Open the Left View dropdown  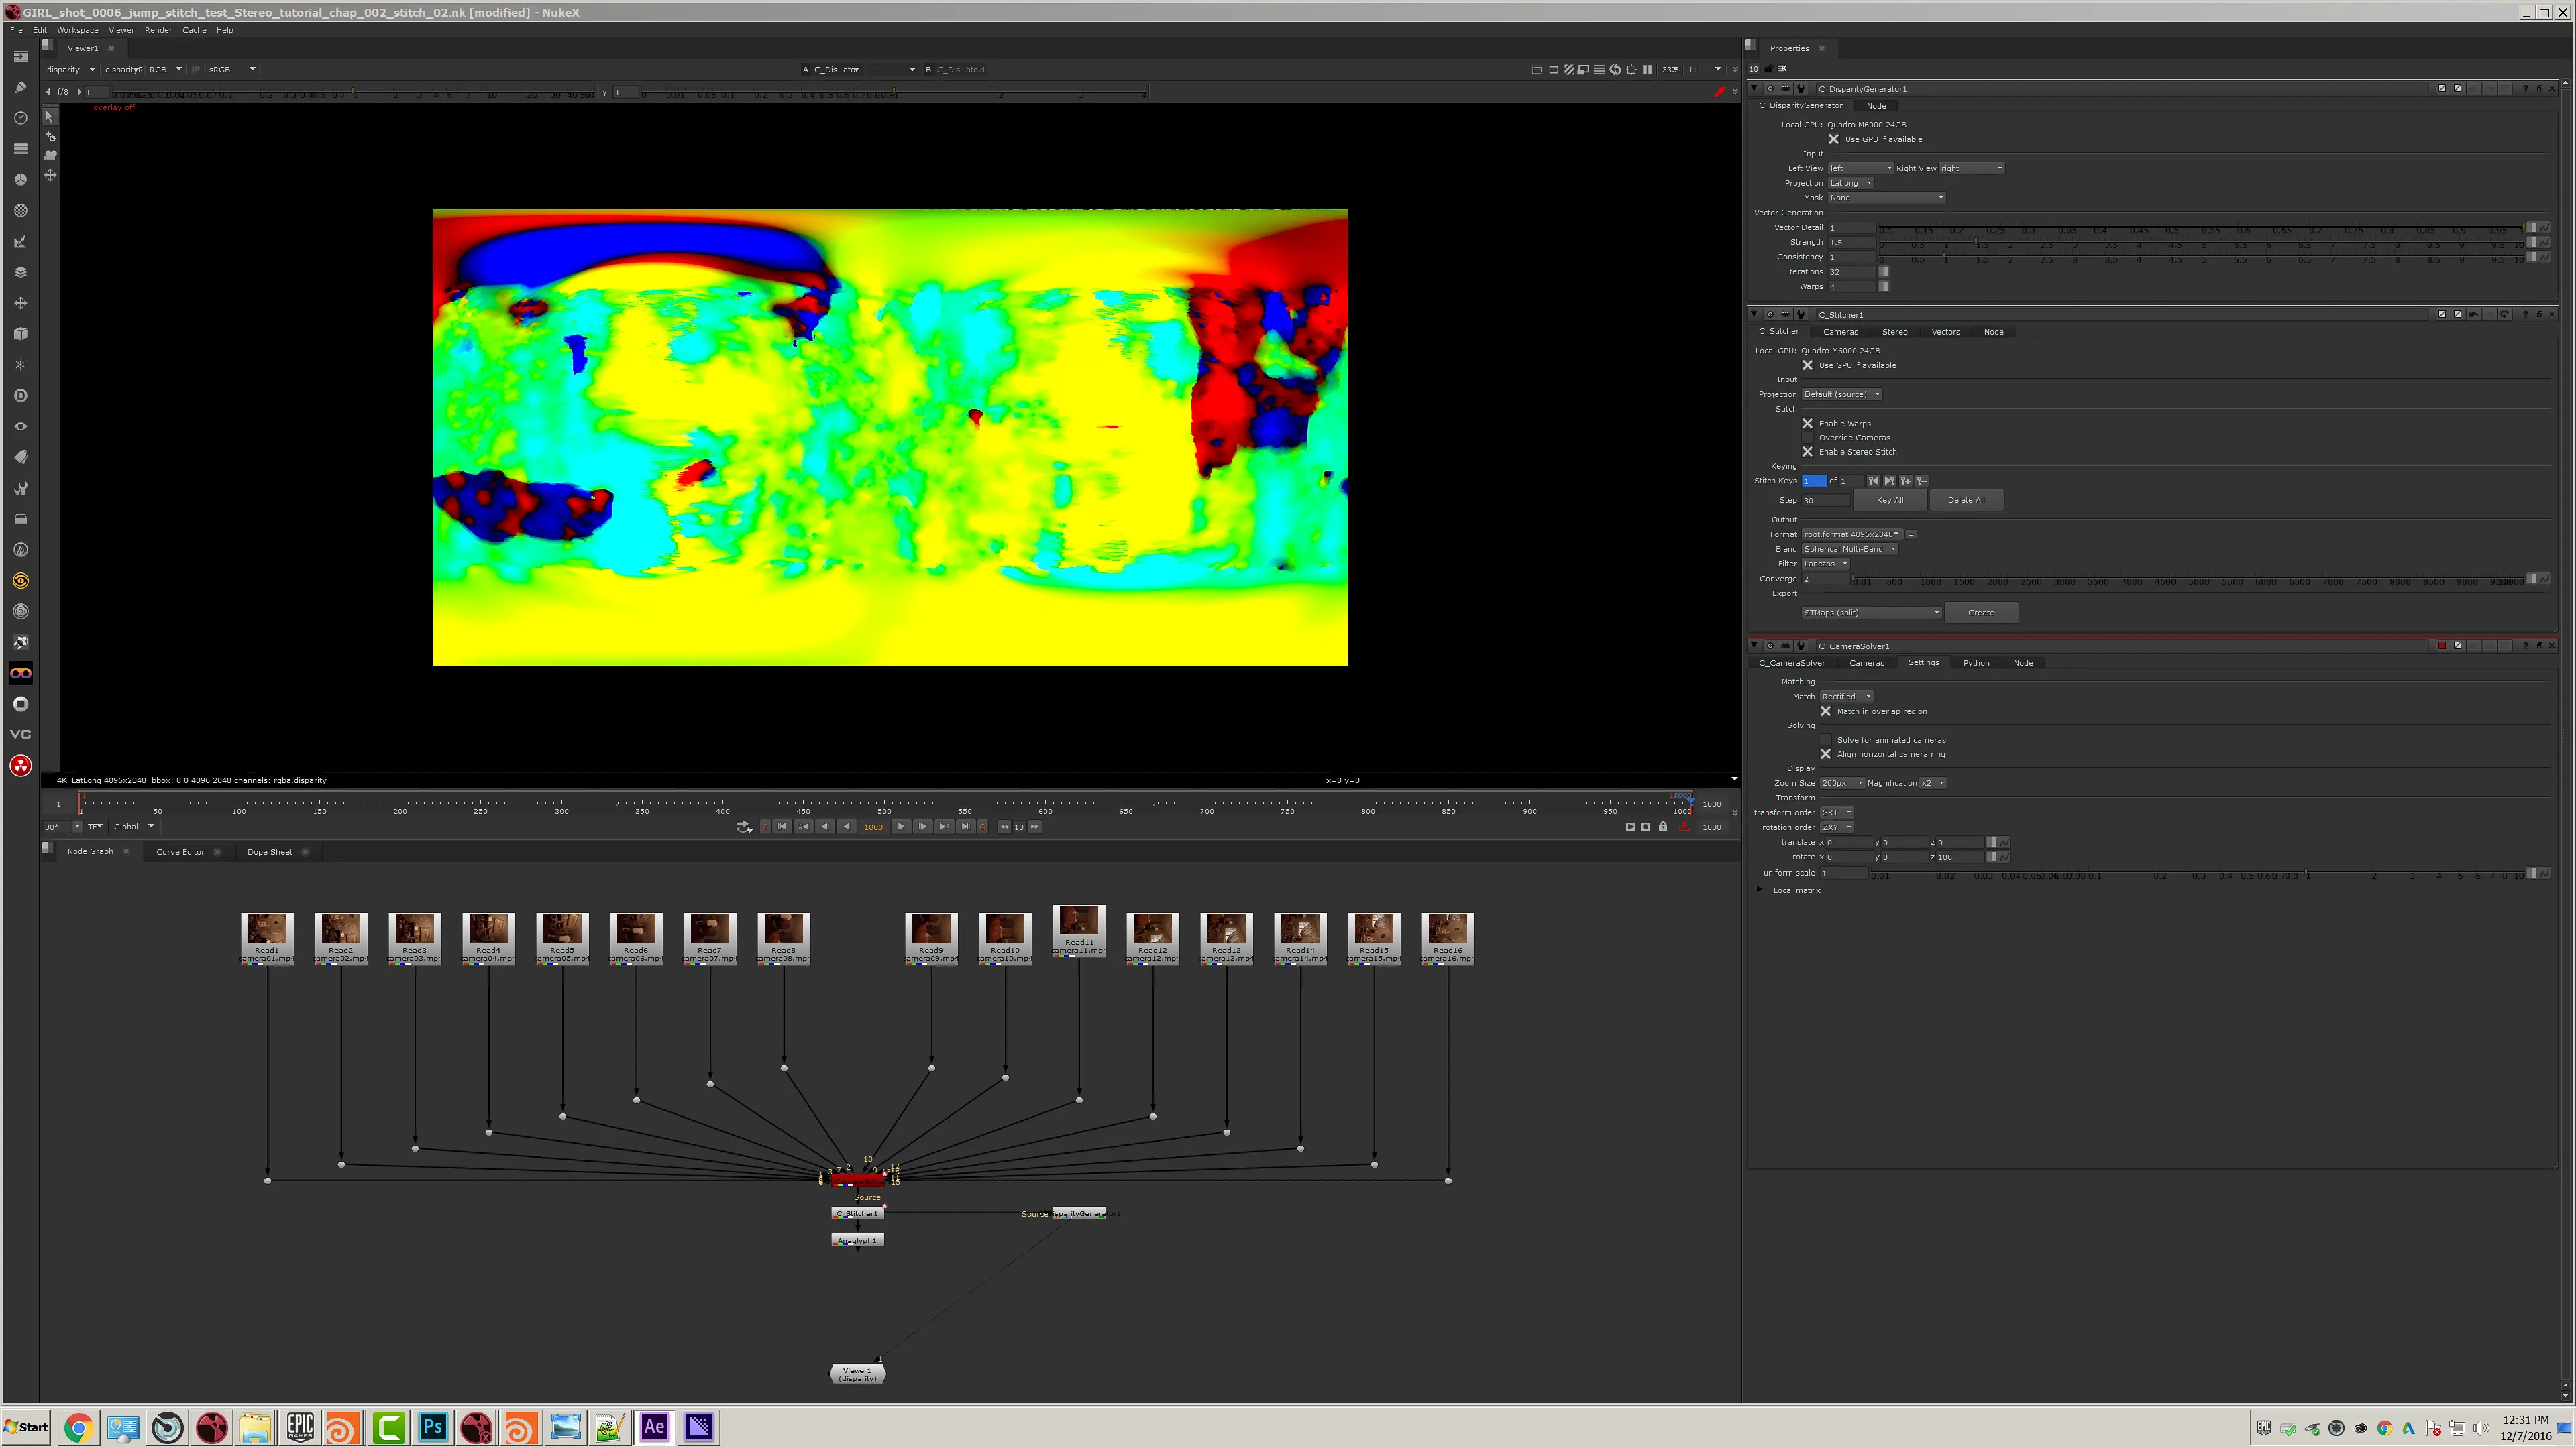point(1860,168)
